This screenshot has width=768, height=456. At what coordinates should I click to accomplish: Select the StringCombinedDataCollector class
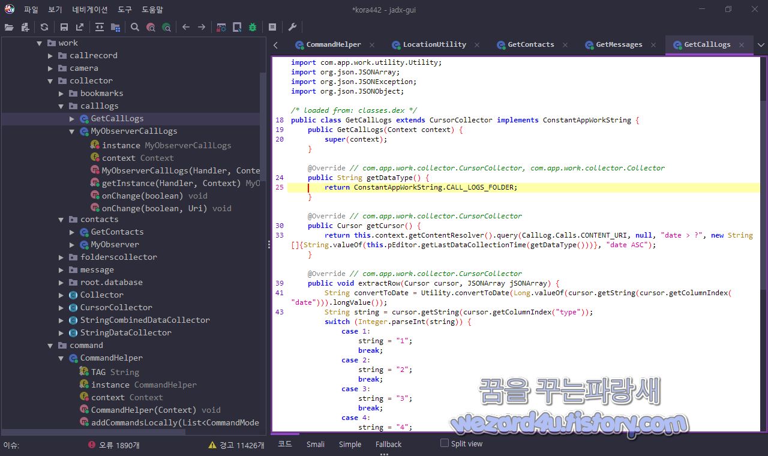(145, 320)
